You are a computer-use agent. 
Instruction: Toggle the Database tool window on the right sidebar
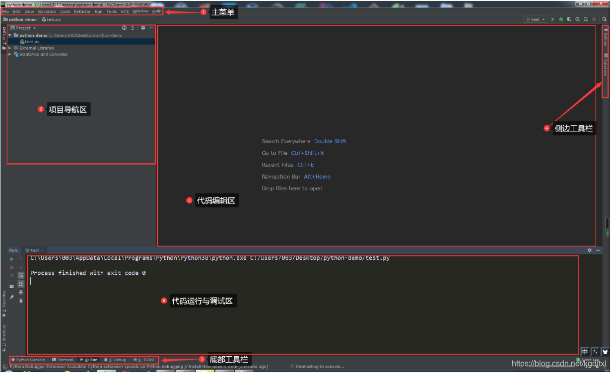[x=605, y=64]
